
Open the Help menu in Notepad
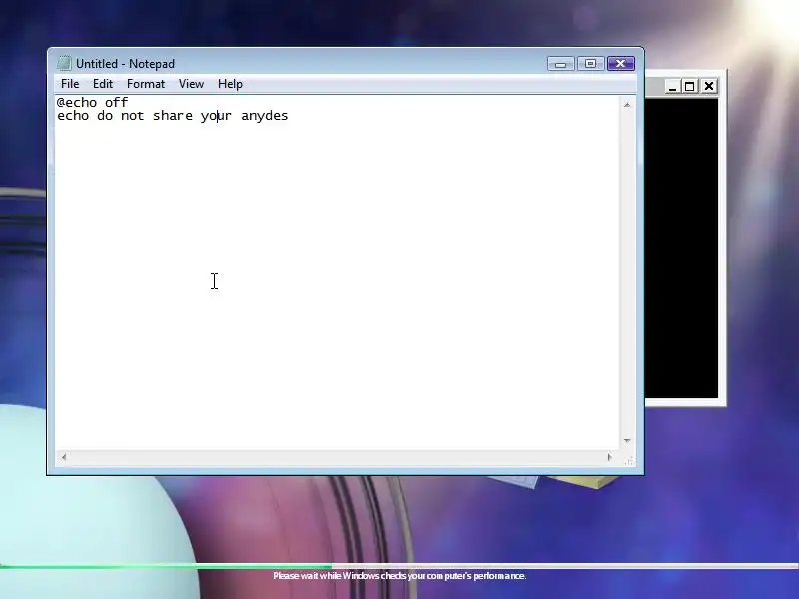click(x=230, y=84)
